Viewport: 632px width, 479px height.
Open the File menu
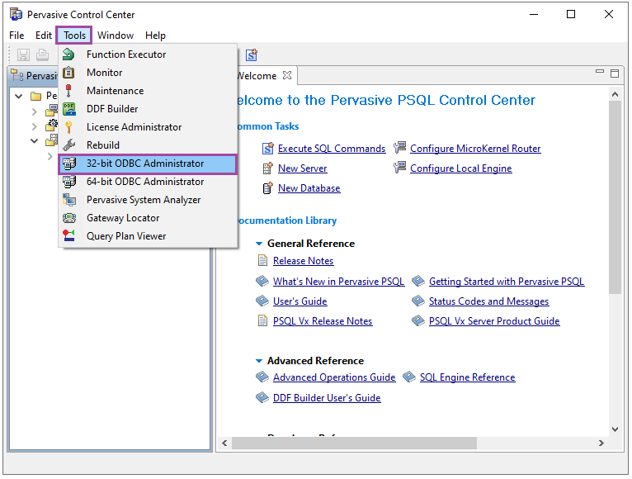tap(17, 36)
